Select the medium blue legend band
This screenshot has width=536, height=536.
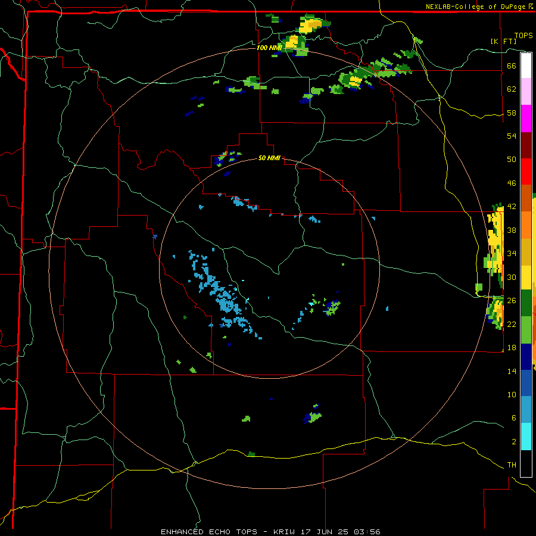tap(526, 383)
